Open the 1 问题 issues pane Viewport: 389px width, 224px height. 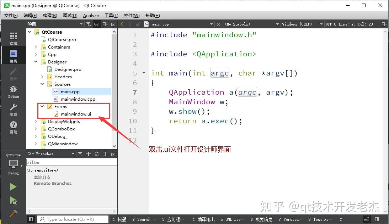120,219
